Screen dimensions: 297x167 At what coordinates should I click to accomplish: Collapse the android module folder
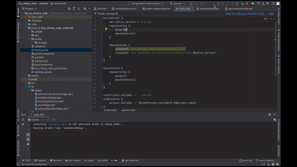click(26, 28)
